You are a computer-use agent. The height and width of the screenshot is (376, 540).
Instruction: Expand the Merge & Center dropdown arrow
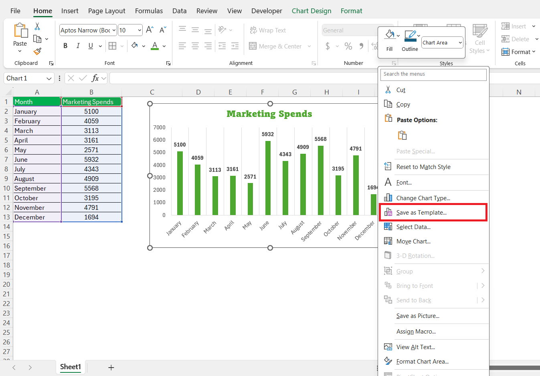[x=309, y=46]
